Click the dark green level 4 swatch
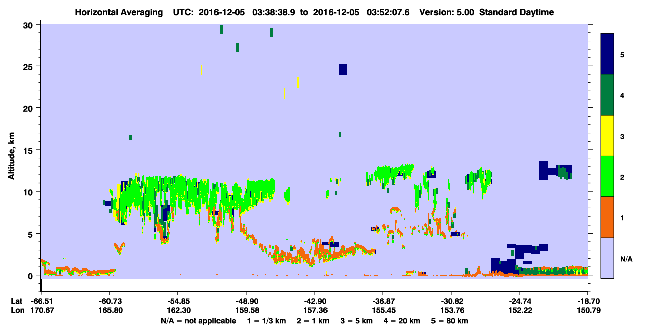The height and width of the screenshot is (335, 653). [x=607, y=95]
